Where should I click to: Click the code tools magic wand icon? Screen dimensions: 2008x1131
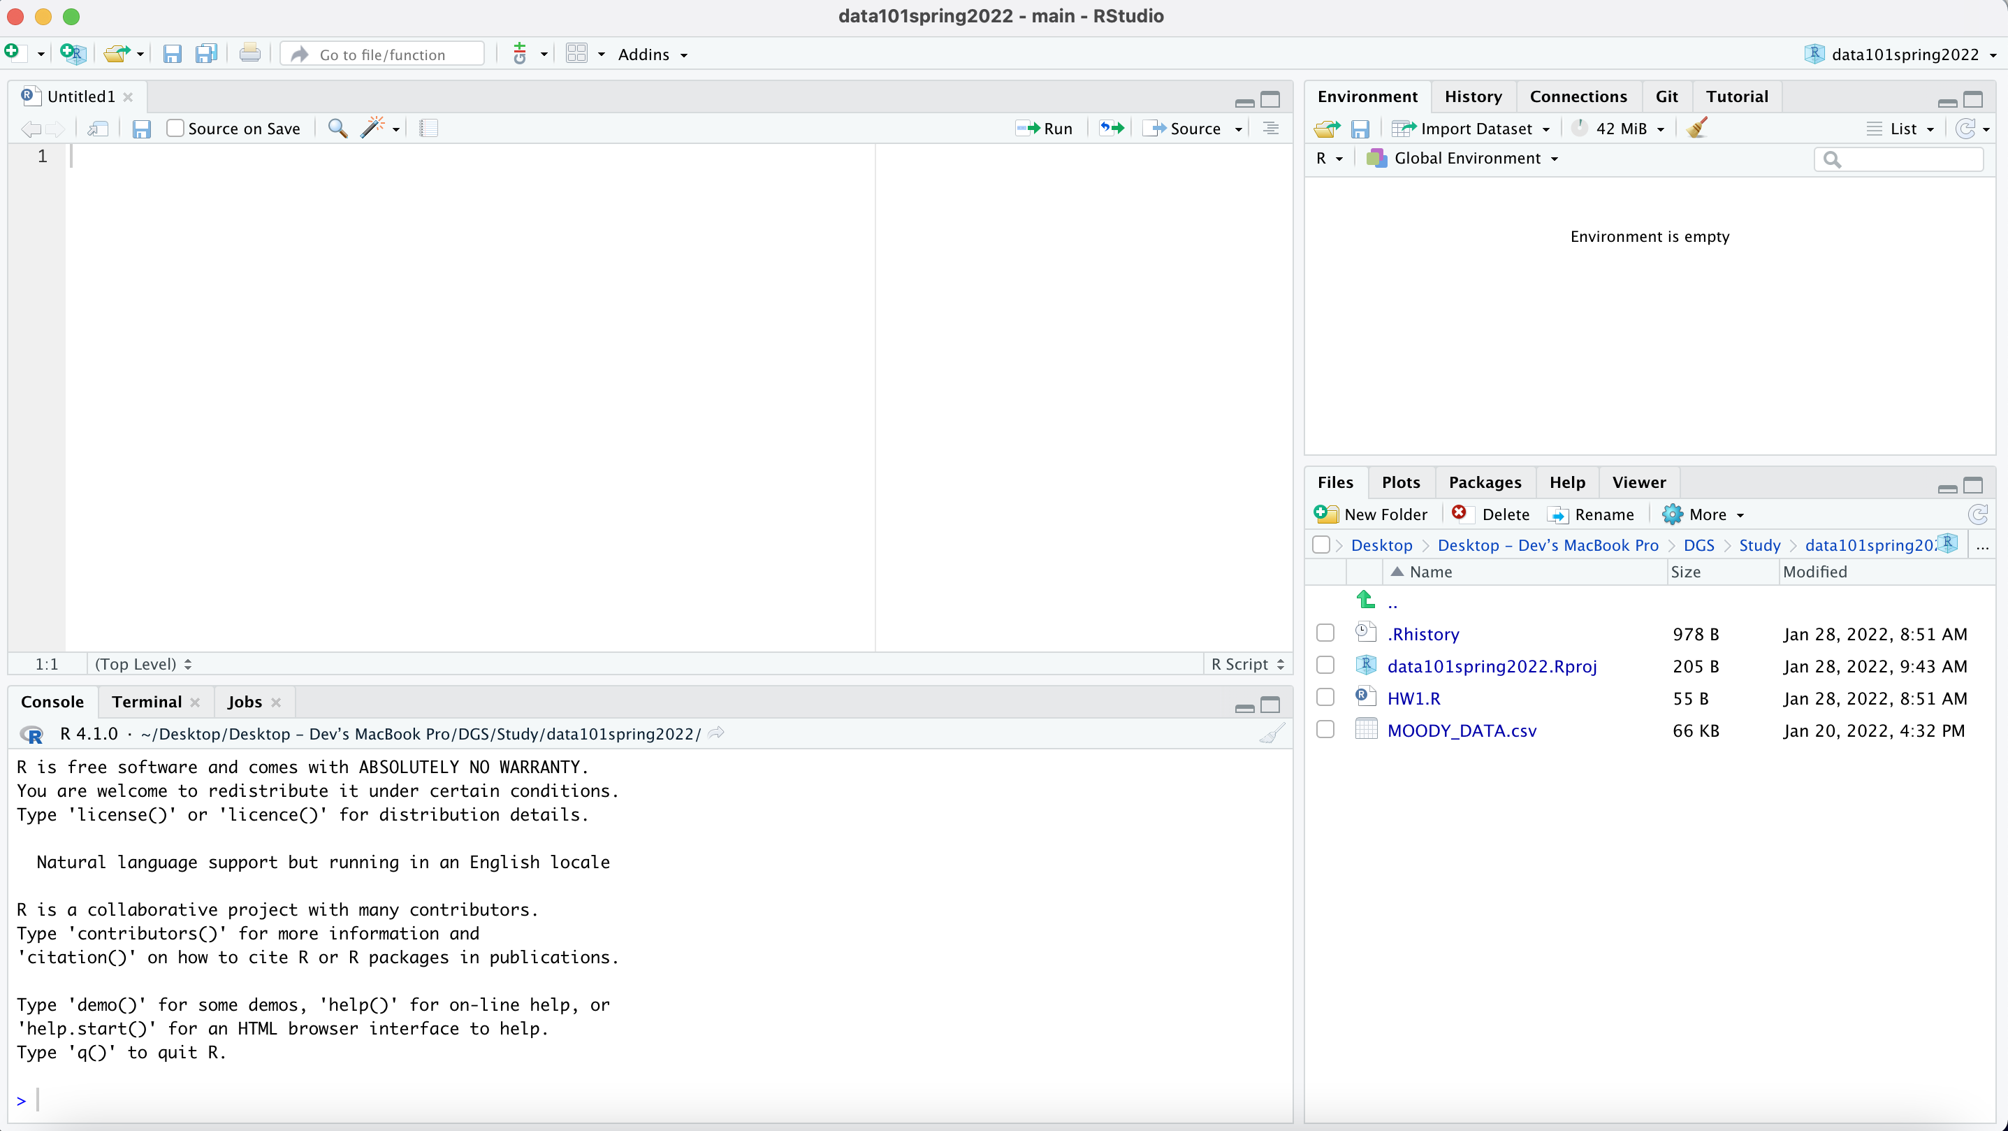click(x=372, y=128)
